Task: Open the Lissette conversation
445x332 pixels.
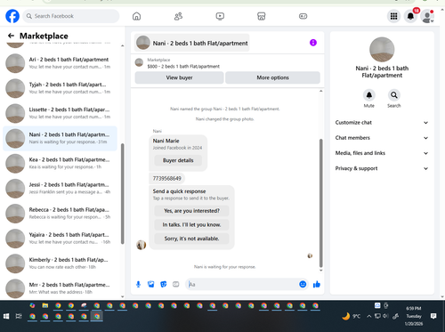Action: 61,113
